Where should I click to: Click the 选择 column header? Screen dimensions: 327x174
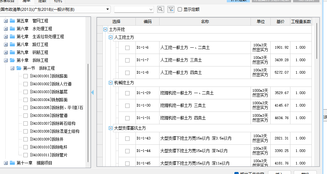pyautogui.click(x=116, y=22)
